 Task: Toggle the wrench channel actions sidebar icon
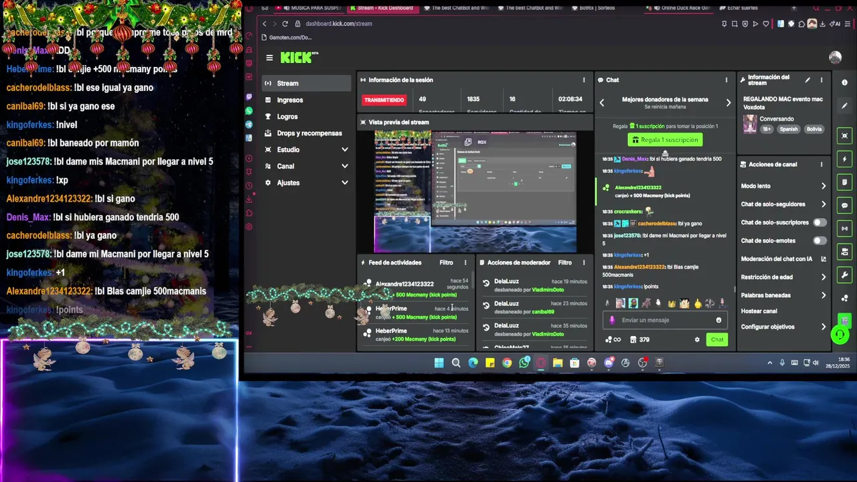(x=844, y=274)
